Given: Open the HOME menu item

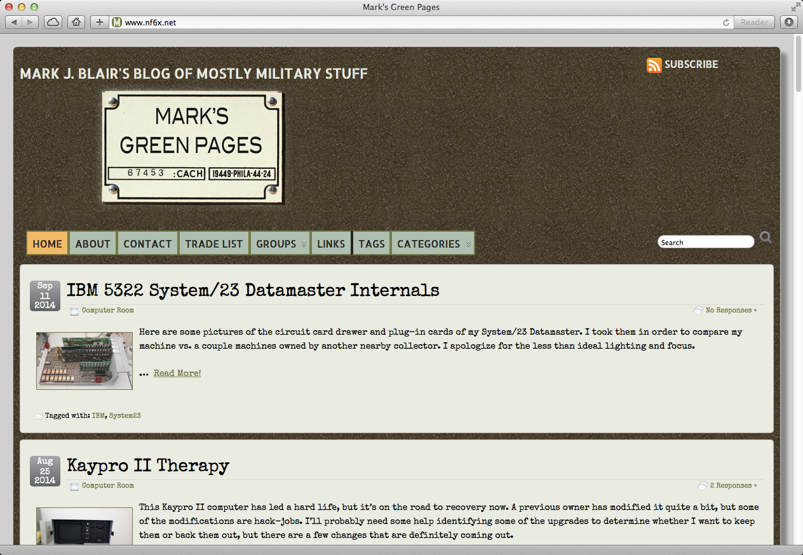Looking at the screenshot, I should pyautogui.click(x=48, y=243).
